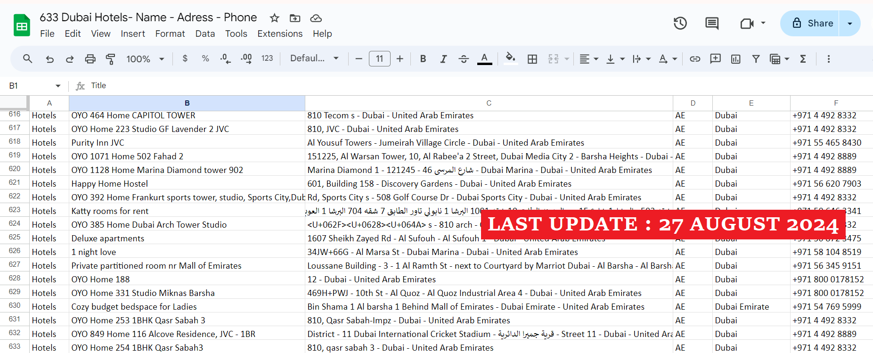Insert a link
Viewport: 873px width, 353px height.
coord(695,59)
